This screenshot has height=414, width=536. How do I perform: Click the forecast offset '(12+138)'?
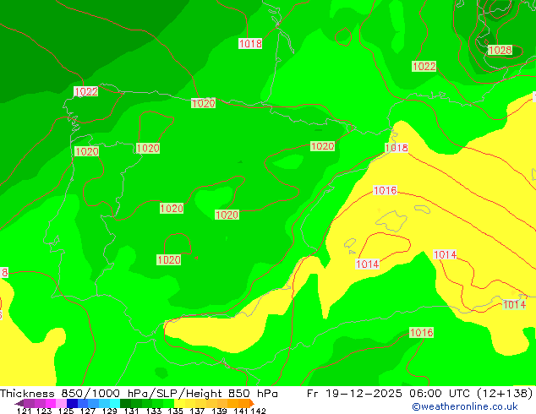click(x=504, y=393)
